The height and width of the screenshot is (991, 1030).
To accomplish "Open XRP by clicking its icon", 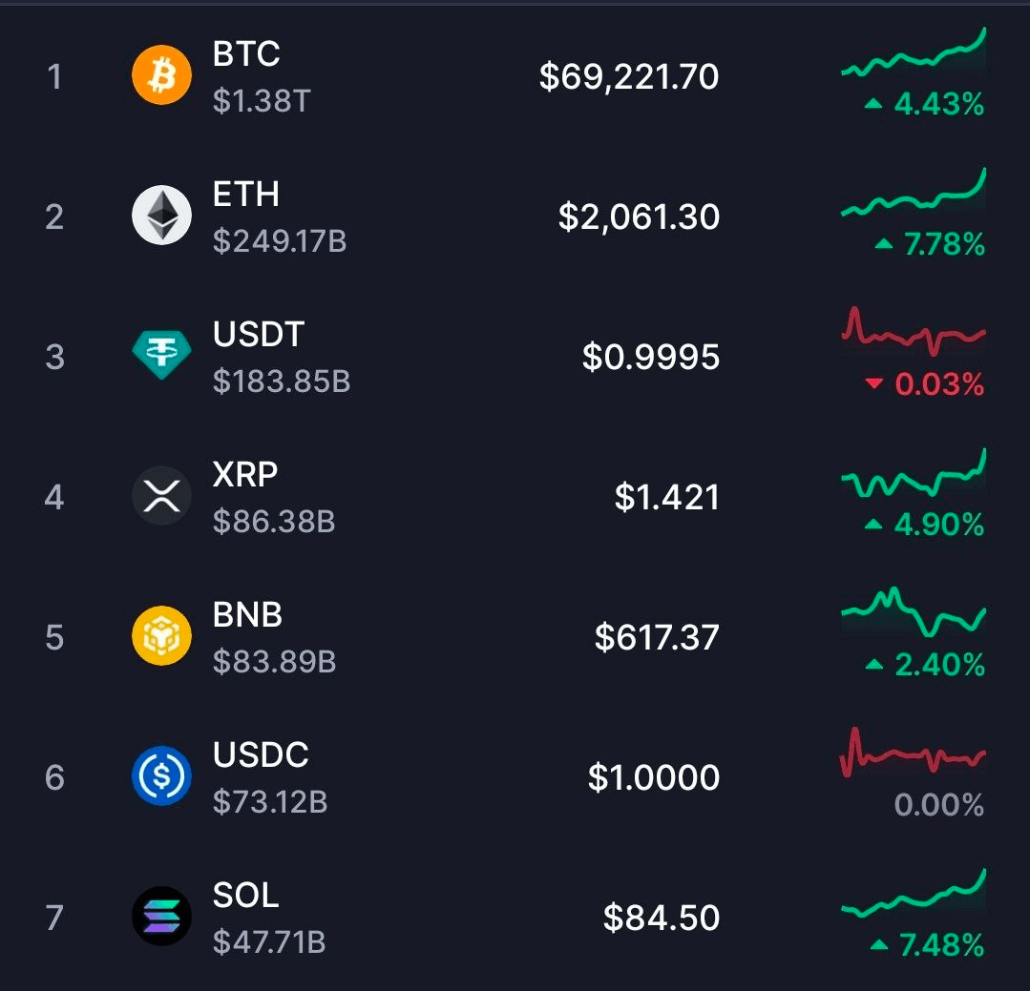I will click(160, 494).
